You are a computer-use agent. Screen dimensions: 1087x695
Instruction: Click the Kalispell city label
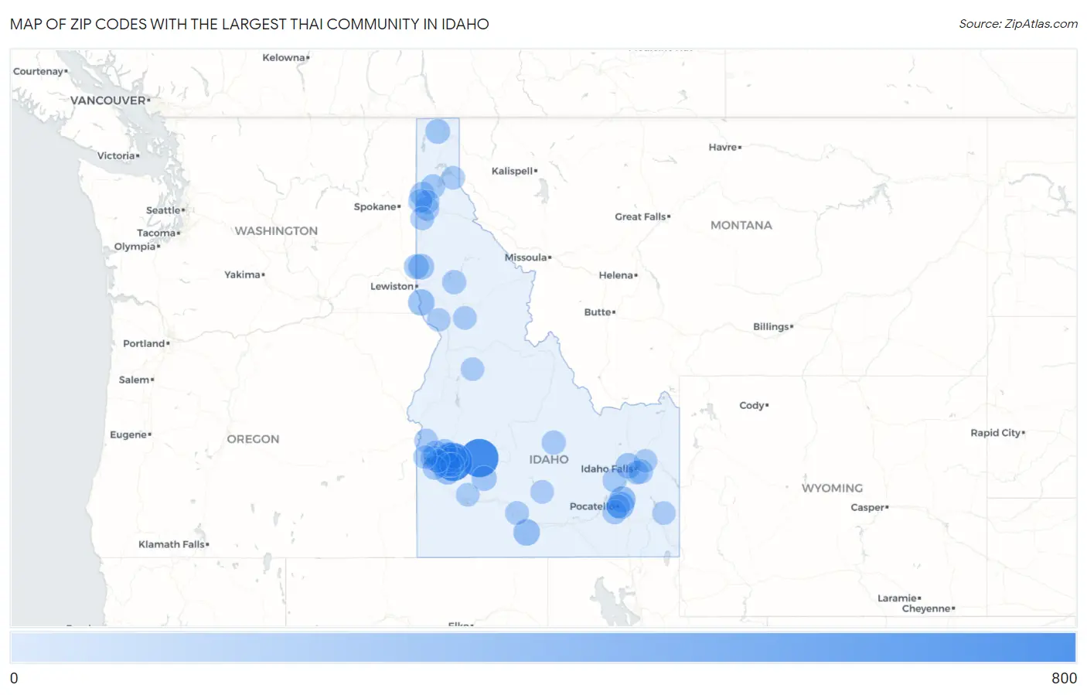click(x=513, y=171)
